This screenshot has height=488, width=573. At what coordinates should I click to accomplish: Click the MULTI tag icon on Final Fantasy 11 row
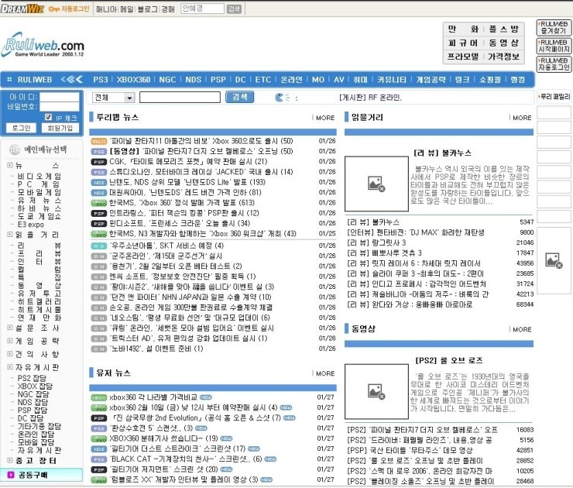[98, 141]
